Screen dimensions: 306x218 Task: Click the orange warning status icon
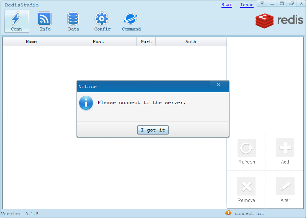pos(228,213)
